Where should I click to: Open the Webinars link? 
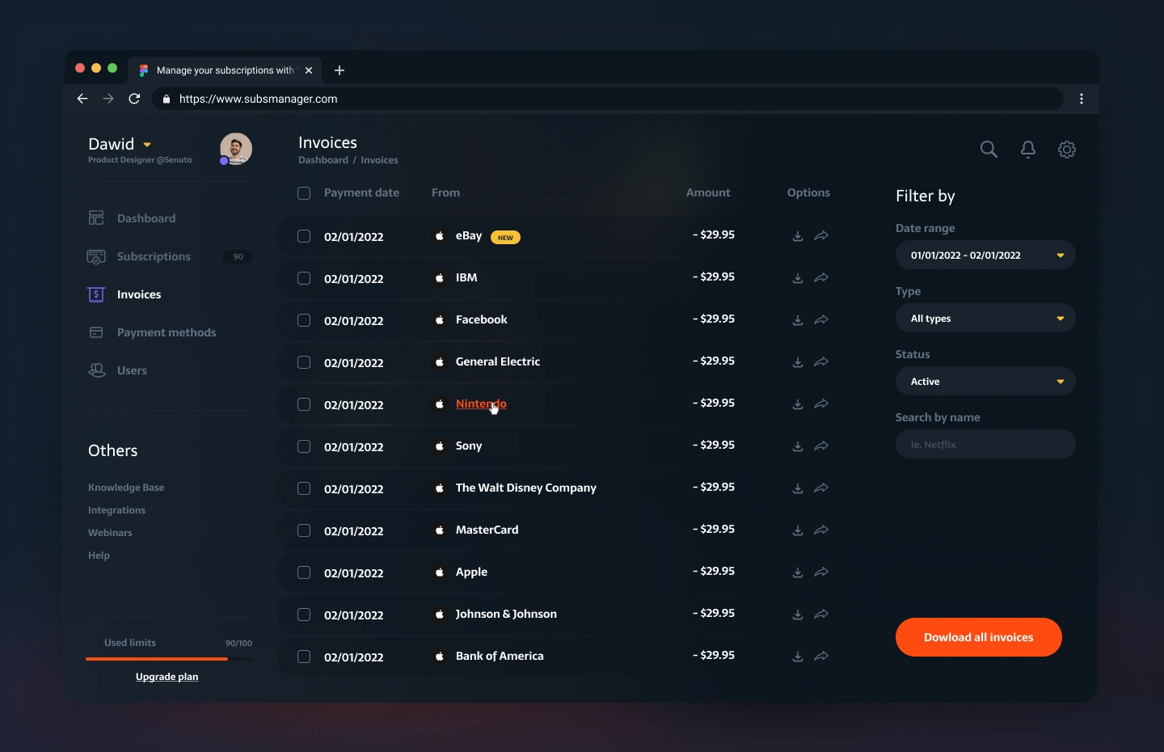pos(110,533)
